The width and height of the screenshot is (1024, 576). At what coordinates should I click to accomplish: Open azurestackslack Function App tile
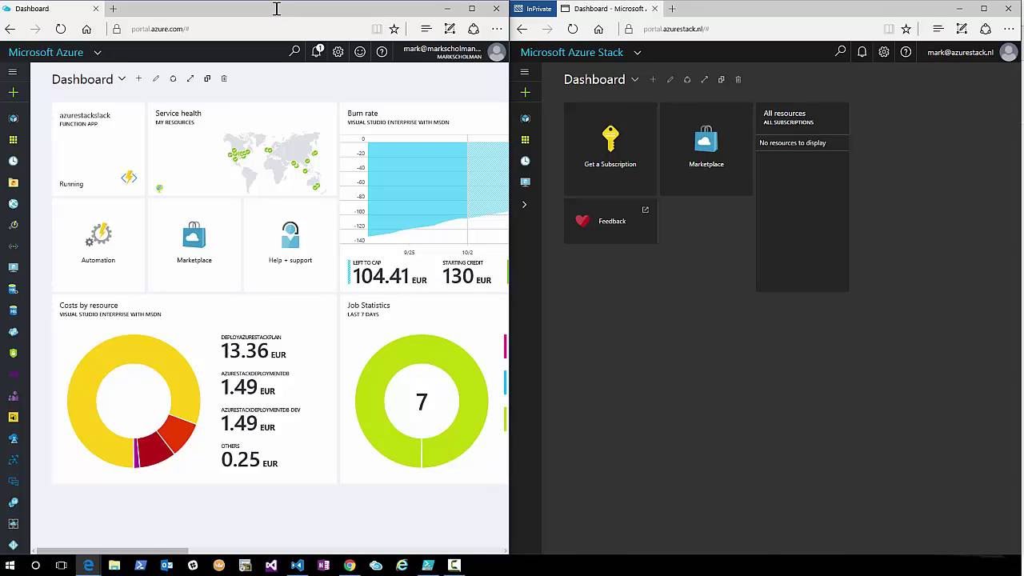coord(98,149)
